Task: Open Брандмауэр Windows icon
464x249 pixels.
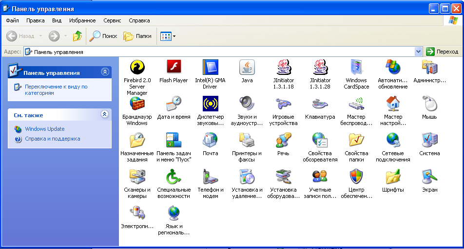Action: pos(137,104)
